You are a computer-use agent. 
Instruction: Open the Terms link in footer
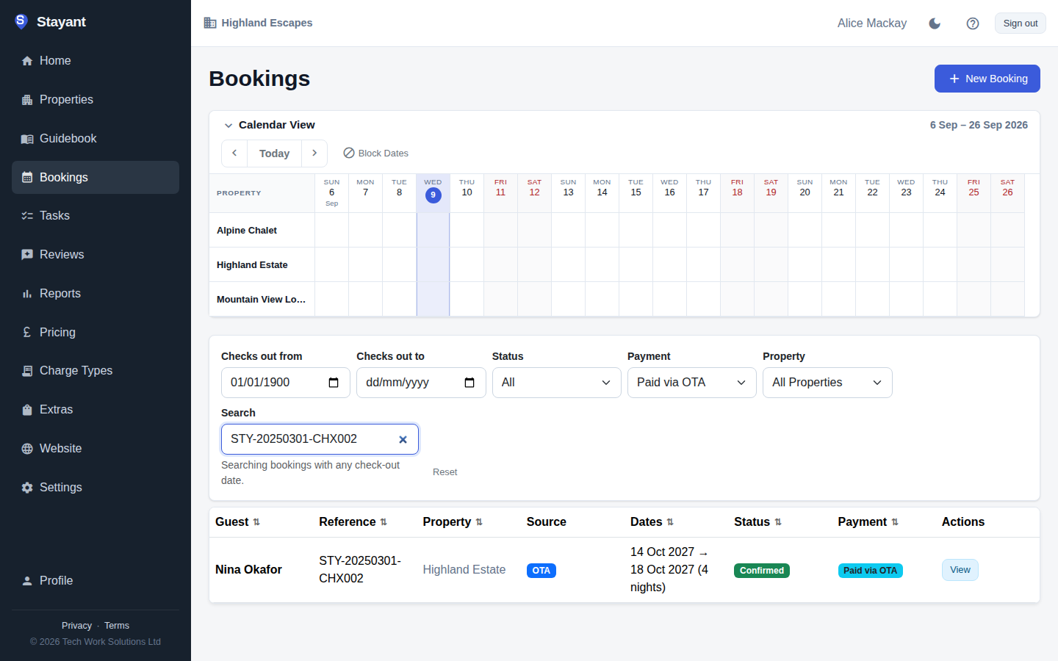(117, 626)
